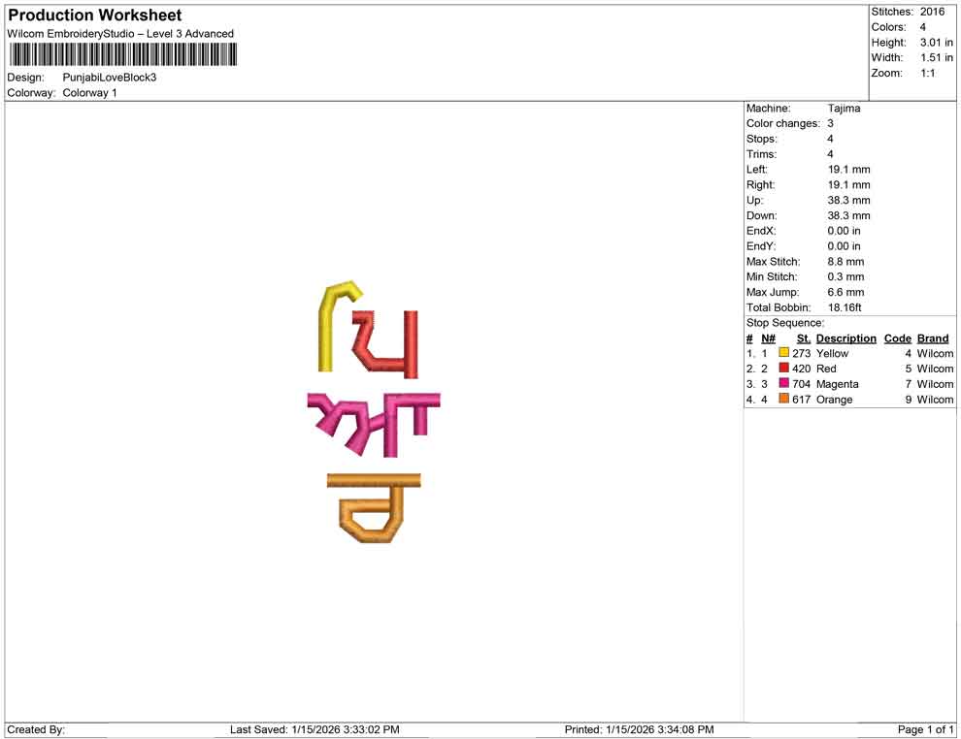Select the Magenta color chip in stop sequence
Viewport: 961px width, 739px height.
[782, 384]
